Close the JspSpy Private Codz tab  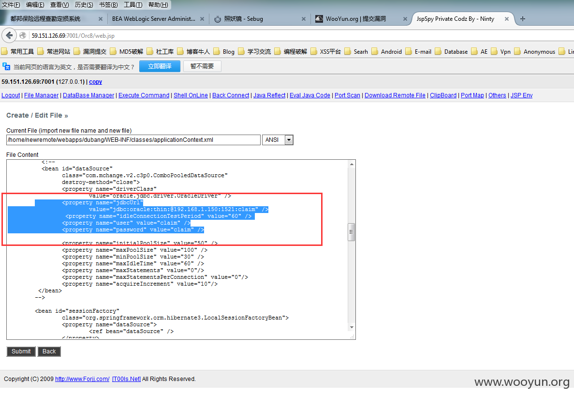pos(507,19)
